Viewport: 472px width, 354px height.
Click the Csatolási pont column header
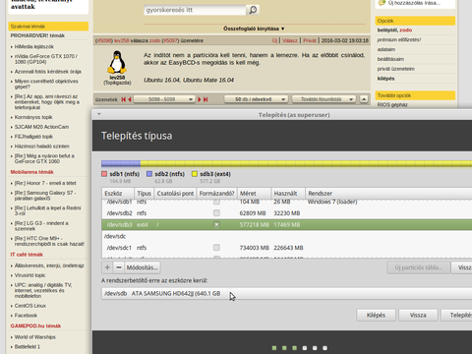[x=175, y=194]
